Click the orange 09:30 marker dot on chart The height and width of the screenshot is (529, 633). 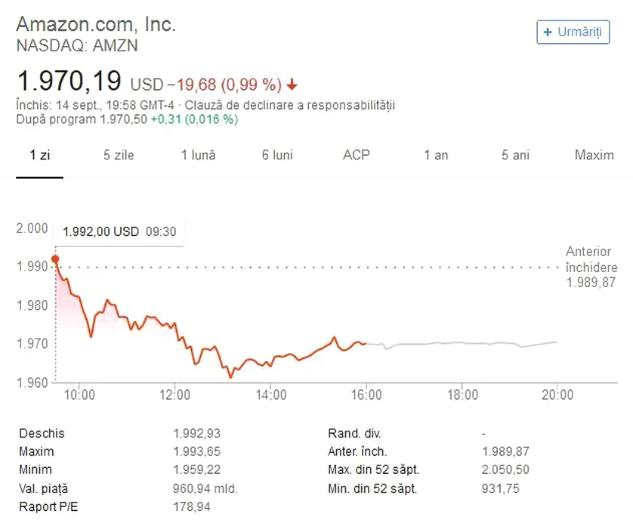(x=55, y=259)
